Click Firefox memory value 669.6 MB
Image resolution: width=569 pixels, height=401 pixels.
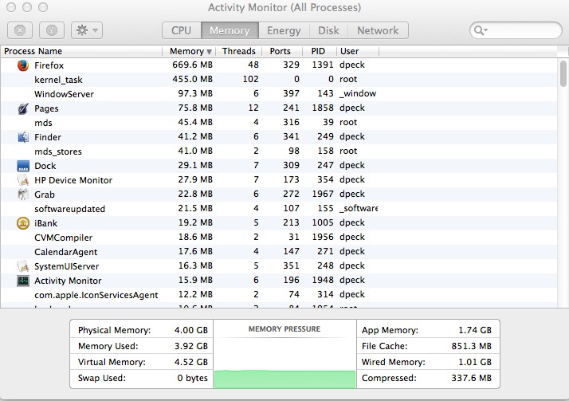point(192,65)
